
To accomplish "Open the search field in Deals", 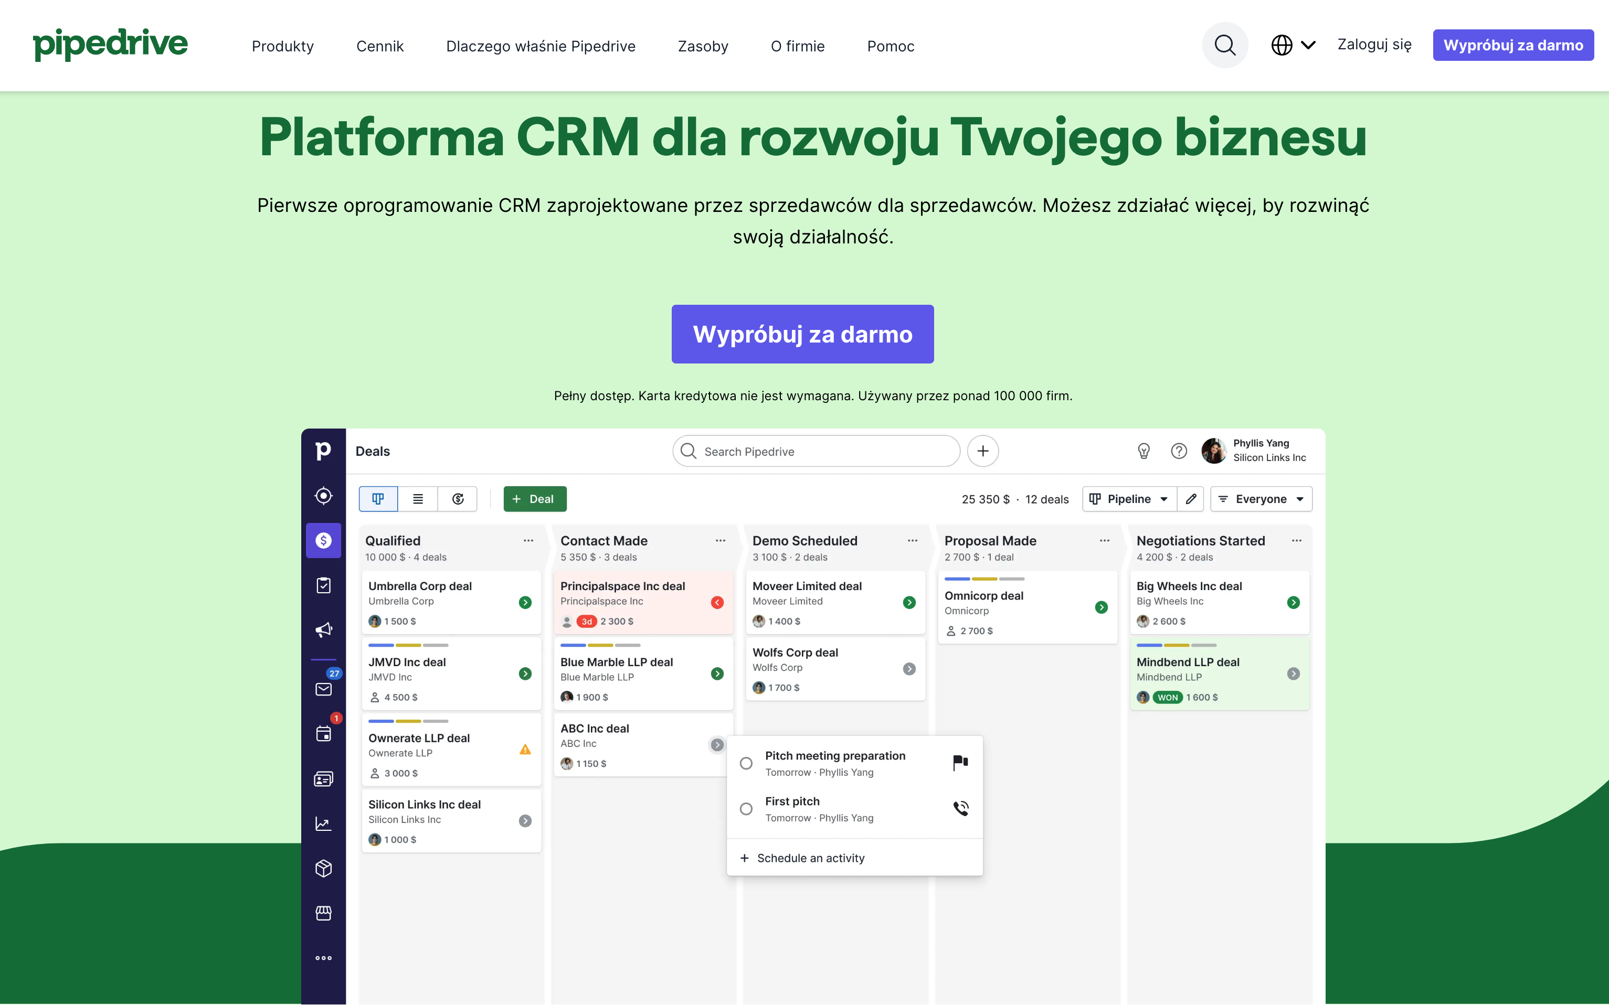I will tap(816, 451).
